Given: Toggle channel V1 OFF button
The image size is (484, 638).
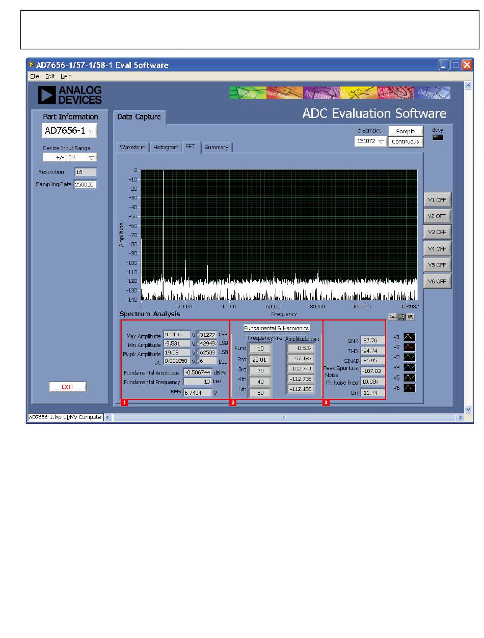Looking at the screenshot, I should coord(437,200).
